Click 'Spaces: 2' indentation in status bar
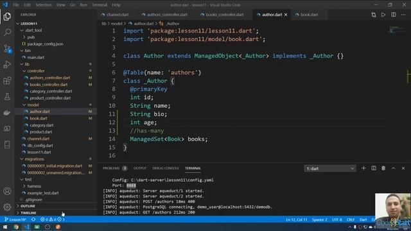 pos(320,219)
